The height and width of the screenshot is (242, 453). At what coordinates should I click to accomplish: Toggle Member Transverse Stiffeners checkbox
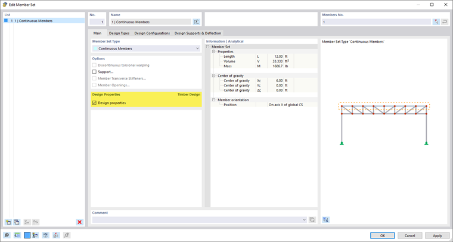click(x=94, y=79)
